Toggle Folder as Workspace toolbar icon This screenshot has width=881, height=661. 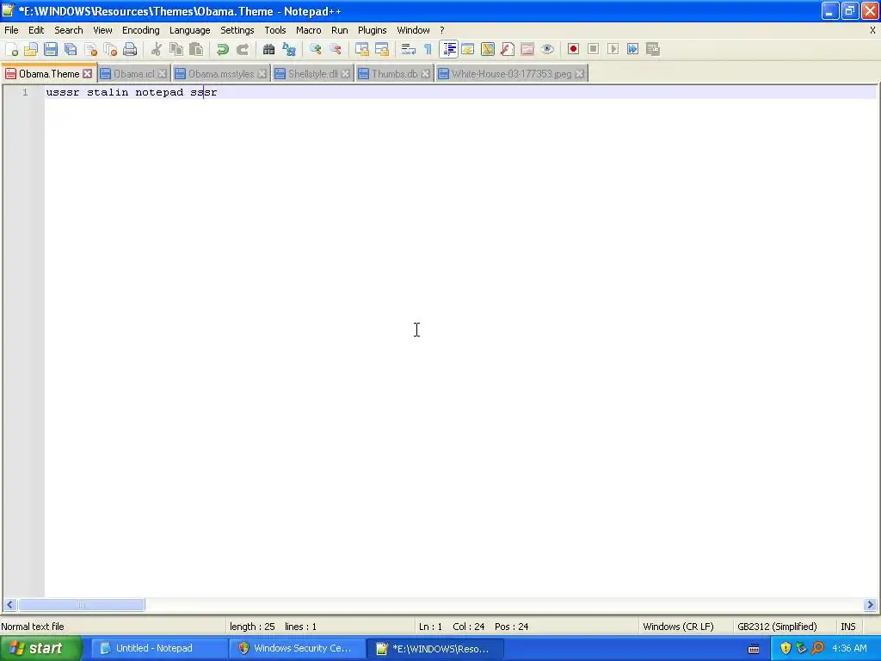click(x=527, y=49)
